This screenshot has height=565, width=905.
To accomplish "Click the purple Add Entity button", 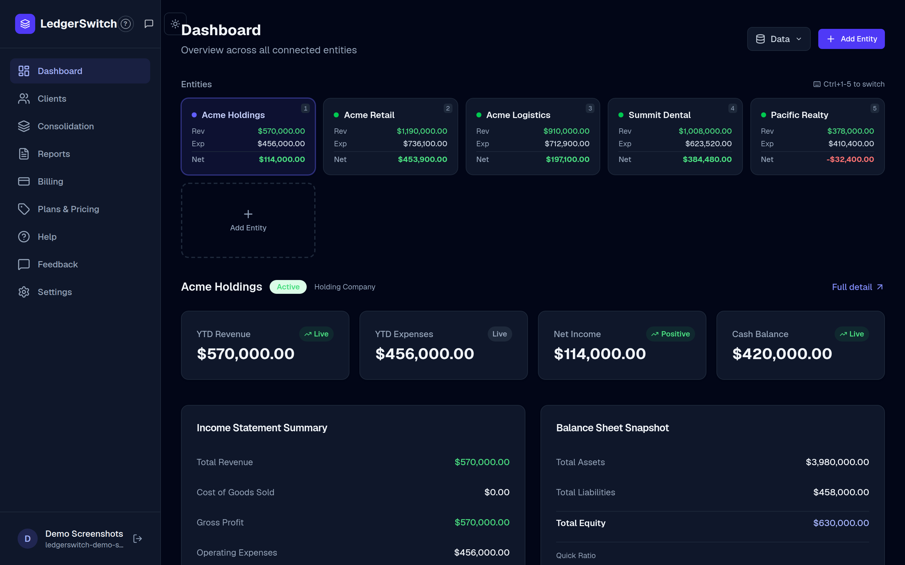I will click(x=851, y=39).
